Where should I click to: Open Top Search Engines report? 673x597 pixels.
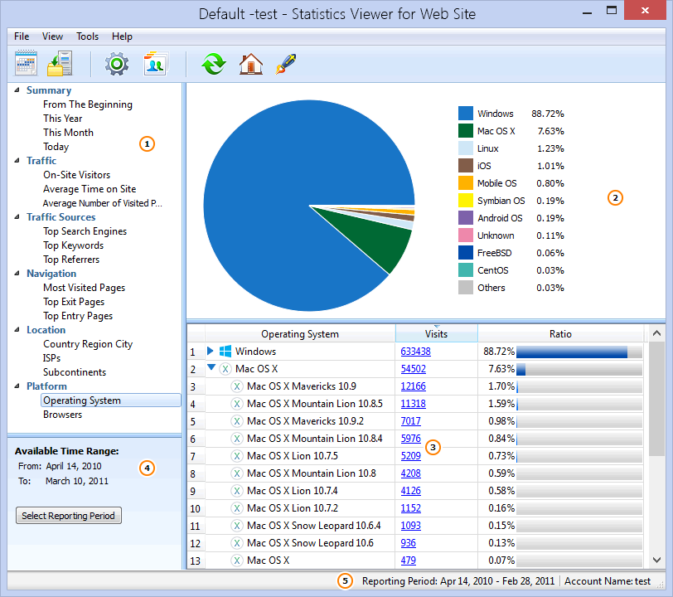pyautogui.click(x=85, y=231)
